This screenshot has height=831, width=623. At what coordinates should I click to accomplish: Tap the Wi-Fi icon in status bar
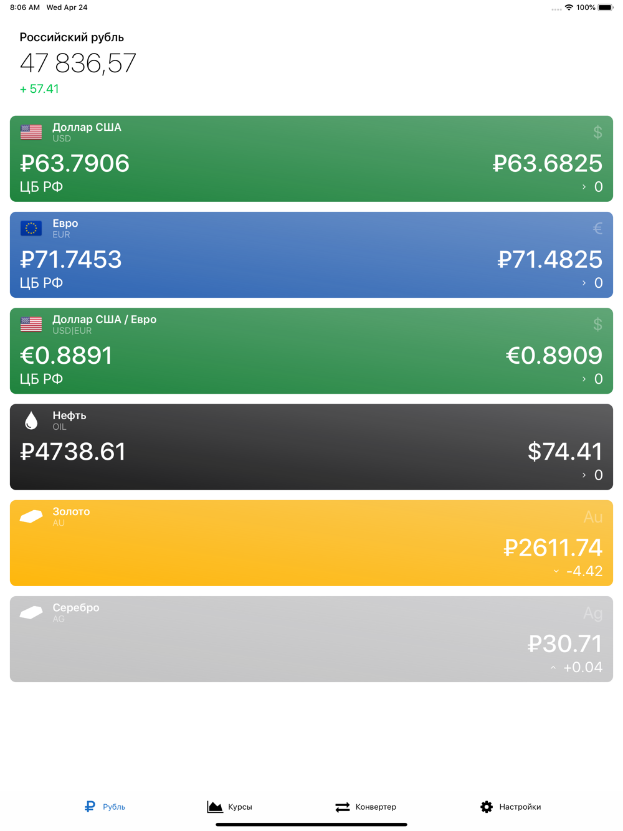569,7
